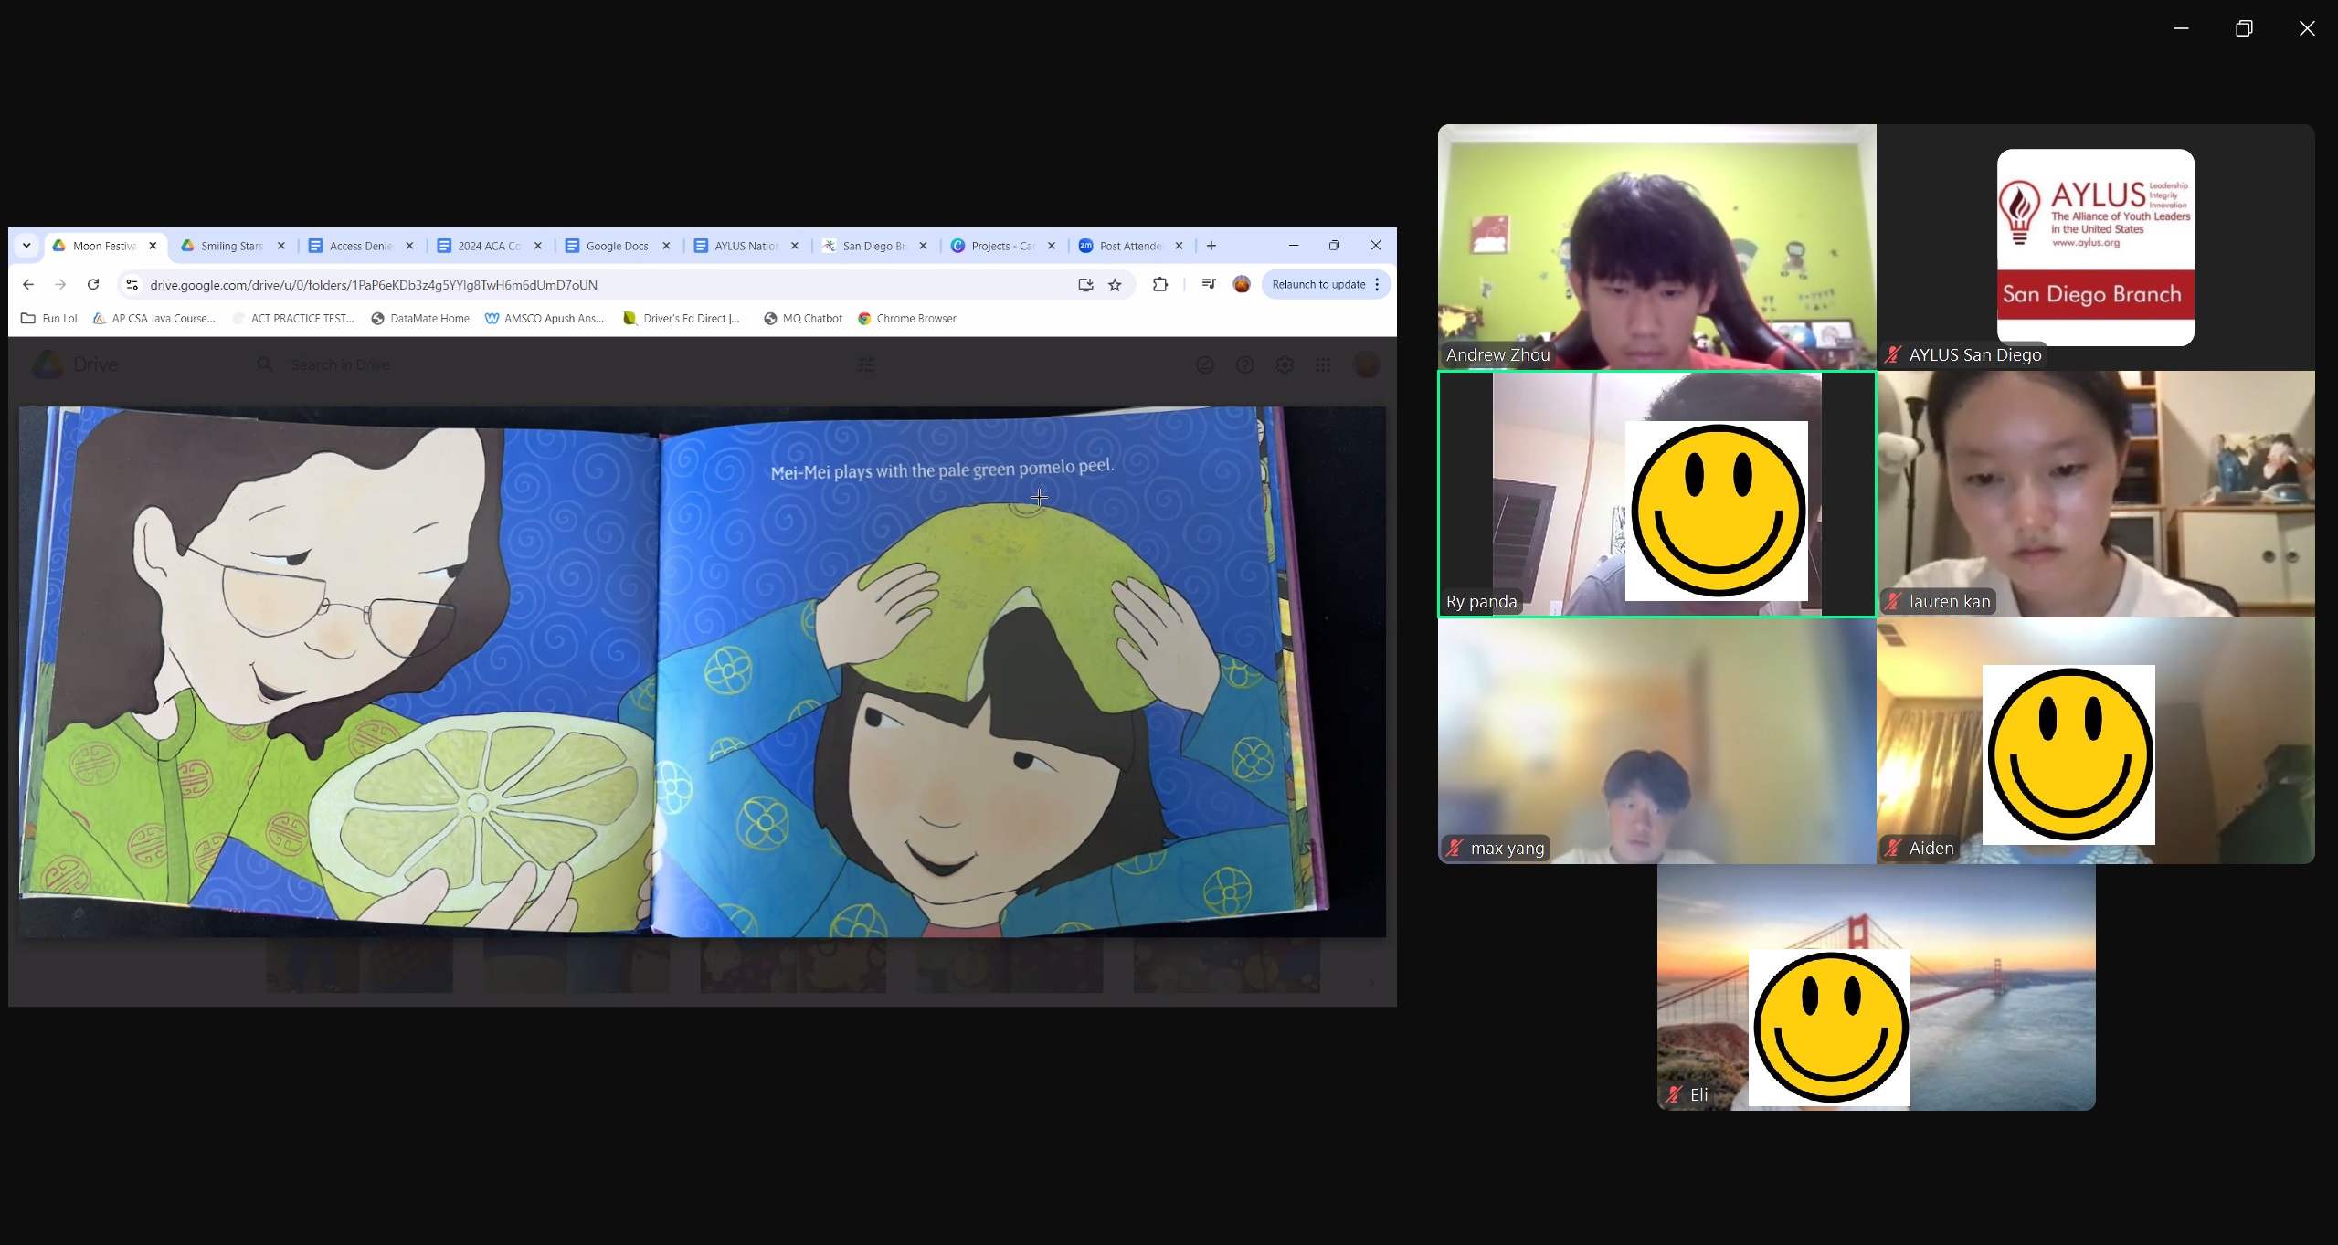The width and height of the screenshot is (2338, 1245).
Task: Restore down the Chrome browser window
Action: tap(1335, 246)
